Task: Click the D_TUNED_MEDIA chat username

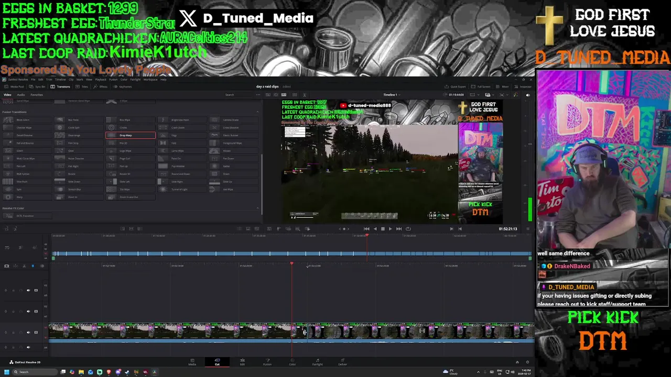Action: (571, 287)
